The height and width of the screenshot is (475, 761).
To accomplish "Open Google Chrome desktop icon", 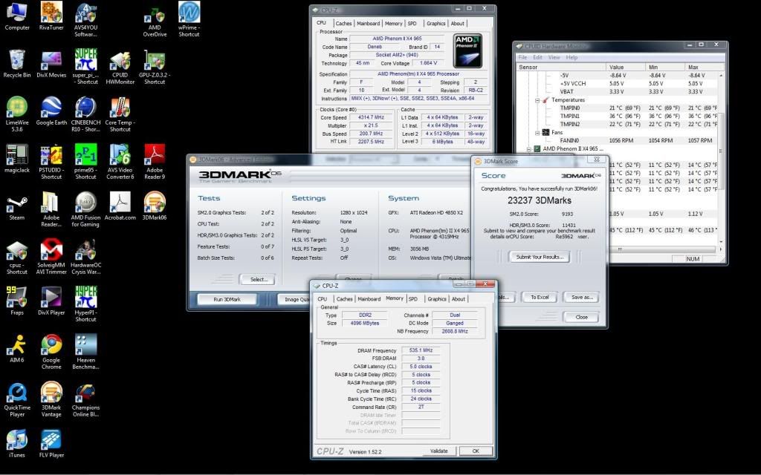I will pyautogui.click(x=51, y=352).
